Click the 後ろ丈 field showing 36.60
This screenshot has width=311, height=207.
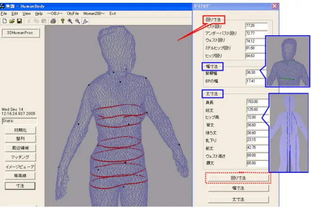click(258, 133)
